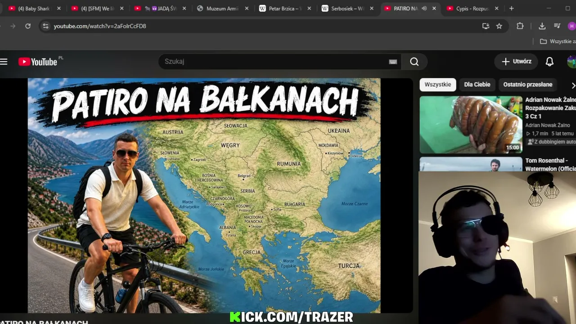Image resolution: width=576 pixels, height=324 pixels.
Task: Mute the PATIRO NA tab audio icon
Action: pyautogui.click(x=424, y=9)
